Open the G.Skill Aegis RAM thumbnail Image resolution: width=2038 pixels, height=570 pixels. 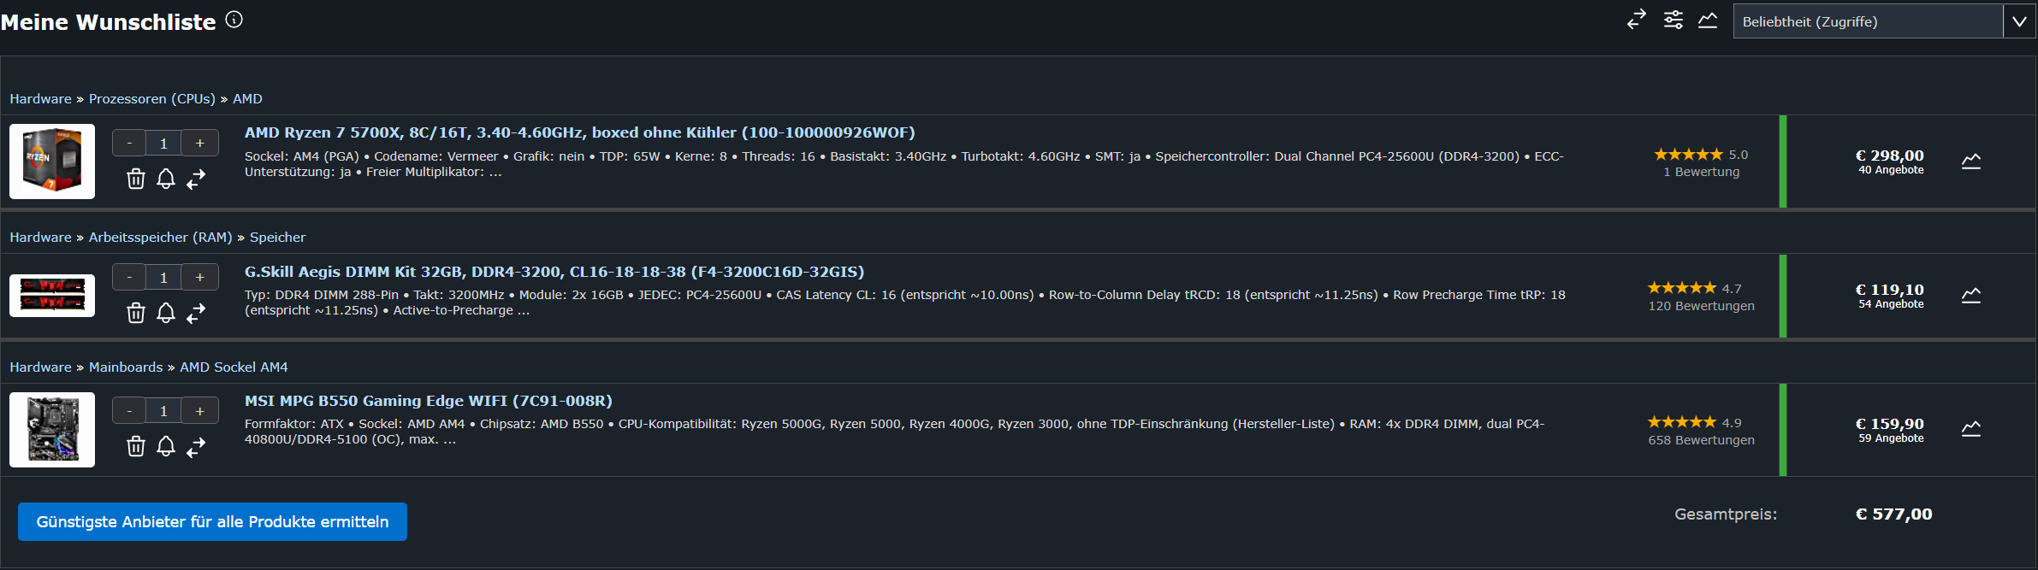click(52, 296)
